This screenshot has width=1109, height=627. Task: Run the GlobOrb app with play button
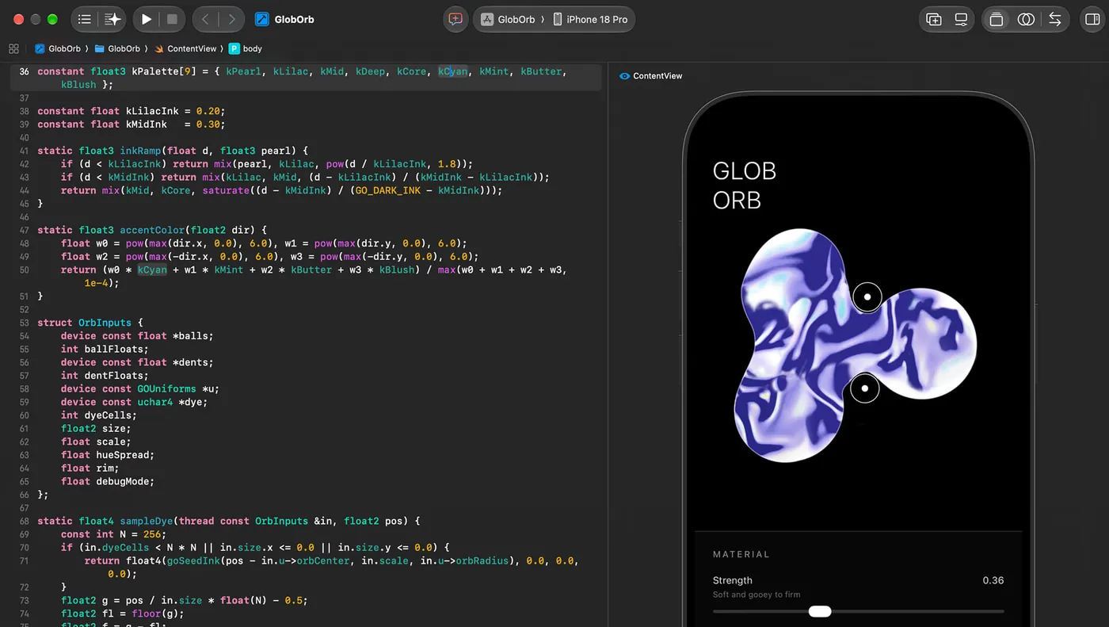coord(147,20)
